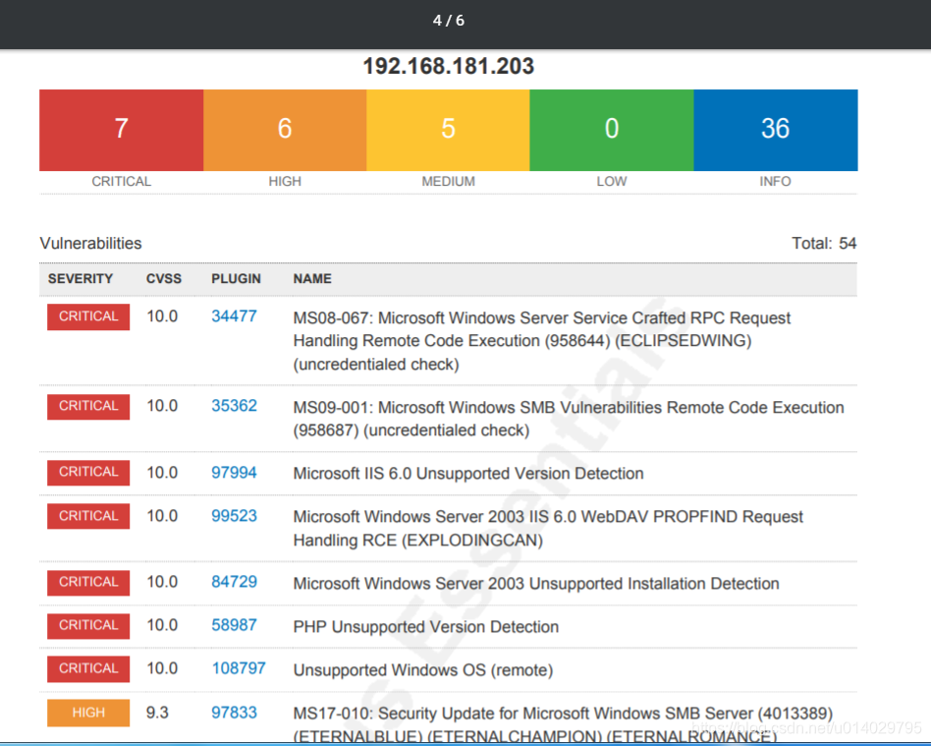Viewport: 931px width, 746px height.
Task: Click the yellow Medium count box showing 5
Action: (448, 130)
